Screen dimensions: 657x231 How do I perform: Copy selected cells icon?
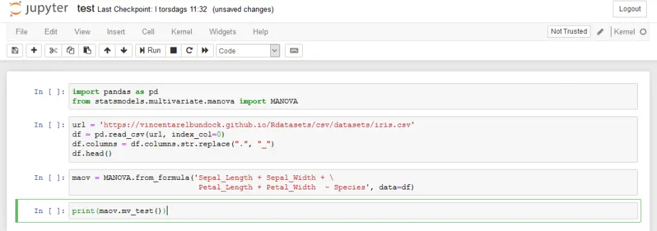point(71,51)
